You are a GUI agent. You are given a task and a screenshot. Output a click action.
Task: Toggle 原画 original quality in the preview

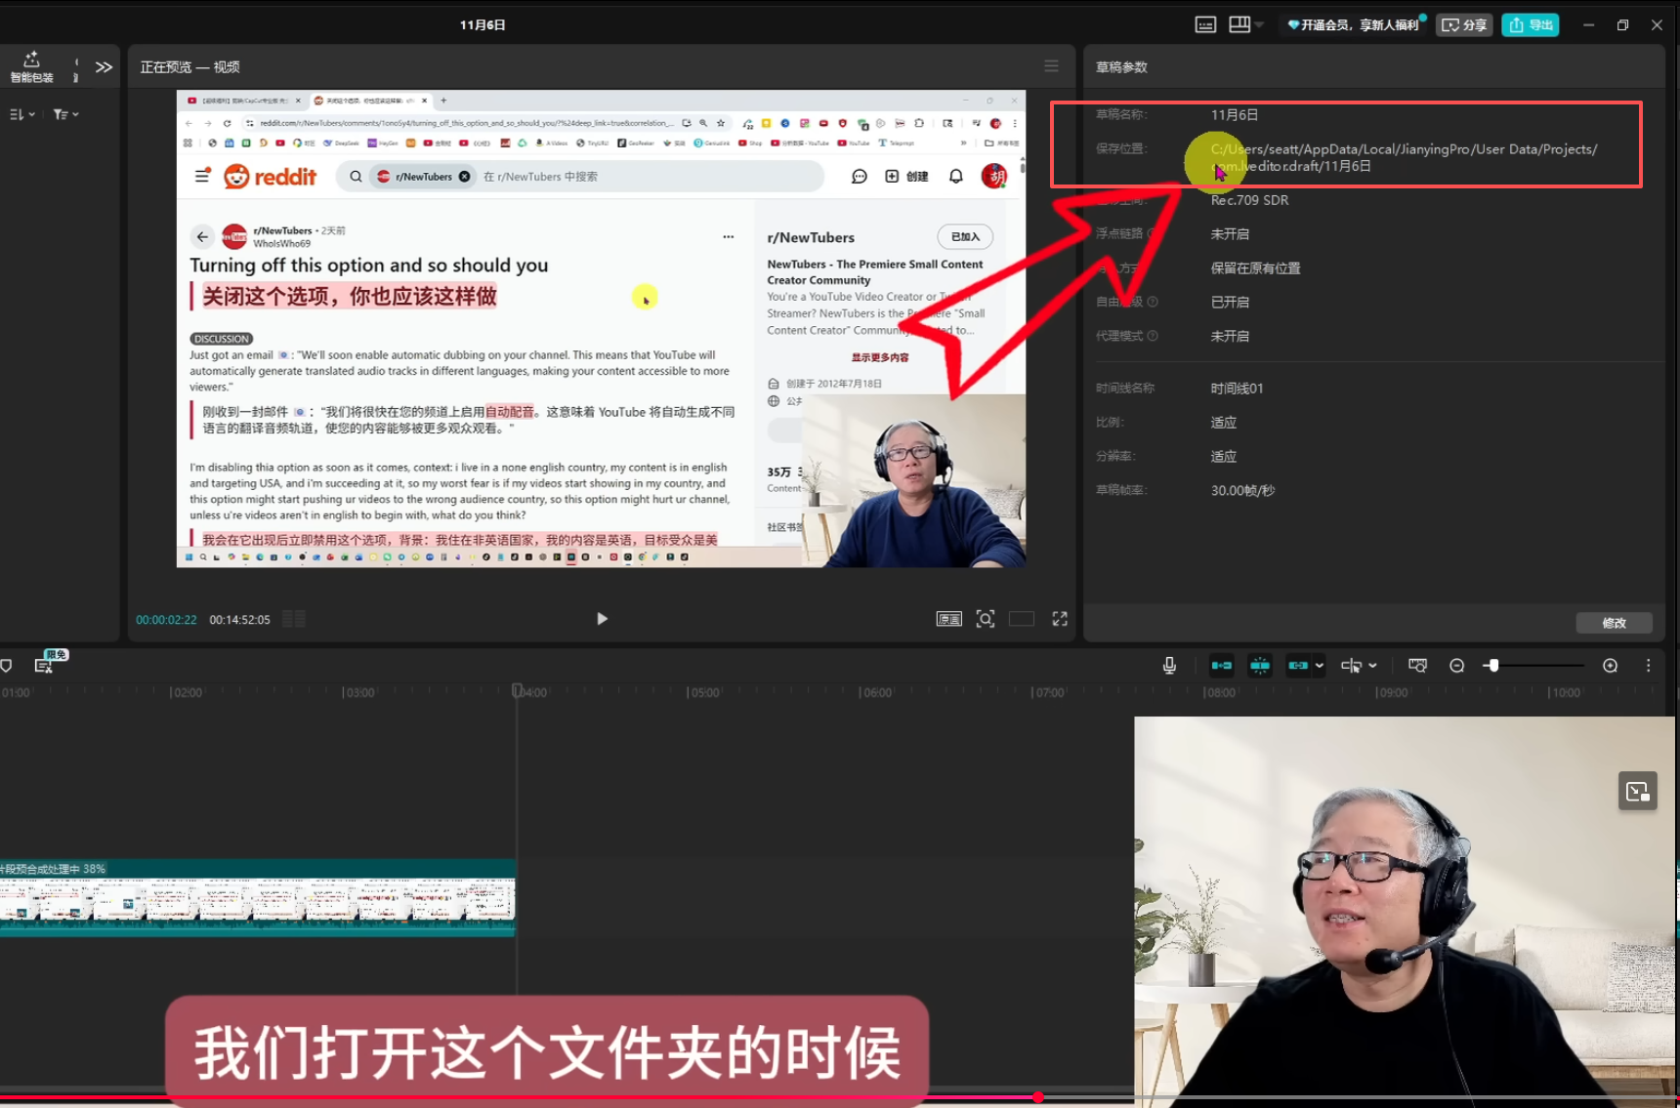click(x=948, y=619)
